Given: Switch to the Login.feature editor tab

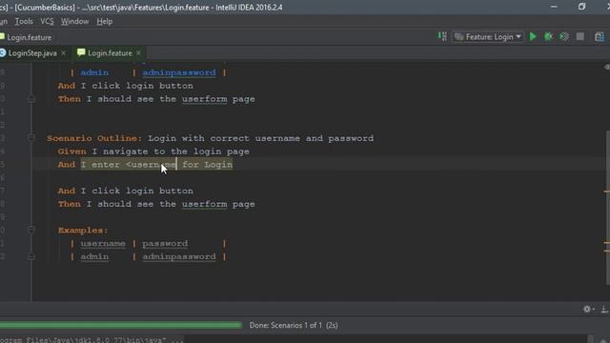Looking at the screenshot, I should [x=110, y=53].
